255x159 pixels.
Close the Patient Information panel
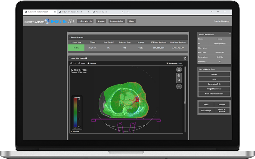pyautogui.click(x=230, y=33)
